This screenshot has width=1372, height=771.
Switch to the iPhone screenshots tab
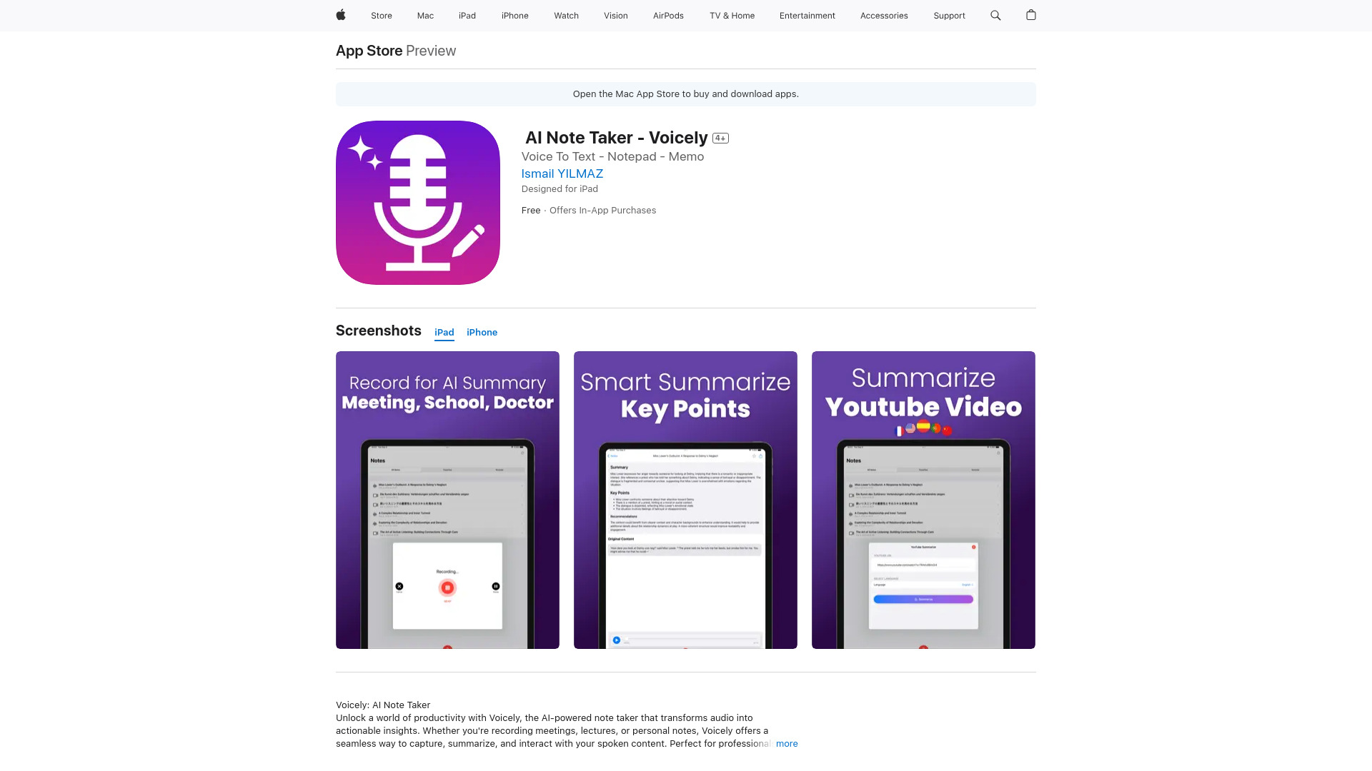click(482, 332)
